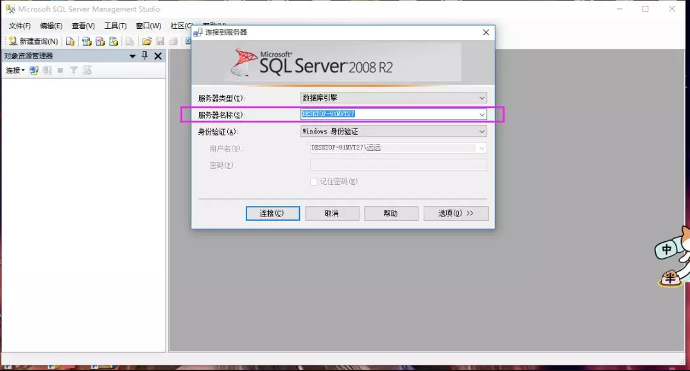The height and width of the screenshot is (371, 690).
Task: Click the Analysis Services MDX Query icon
Action: click(87, 41)
